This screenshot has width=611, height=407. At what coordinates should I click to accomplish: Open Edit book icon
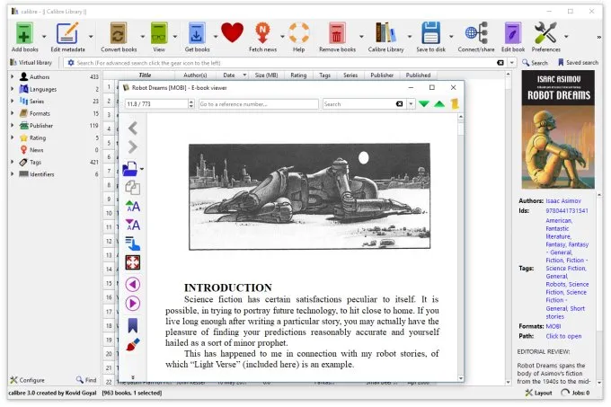[513, 33]
